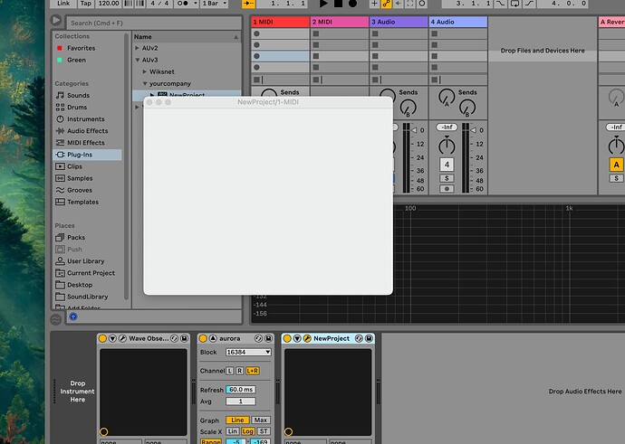625x444 pixels.
Task: Solo track 4 Audio
Action: tap(447, 178)
